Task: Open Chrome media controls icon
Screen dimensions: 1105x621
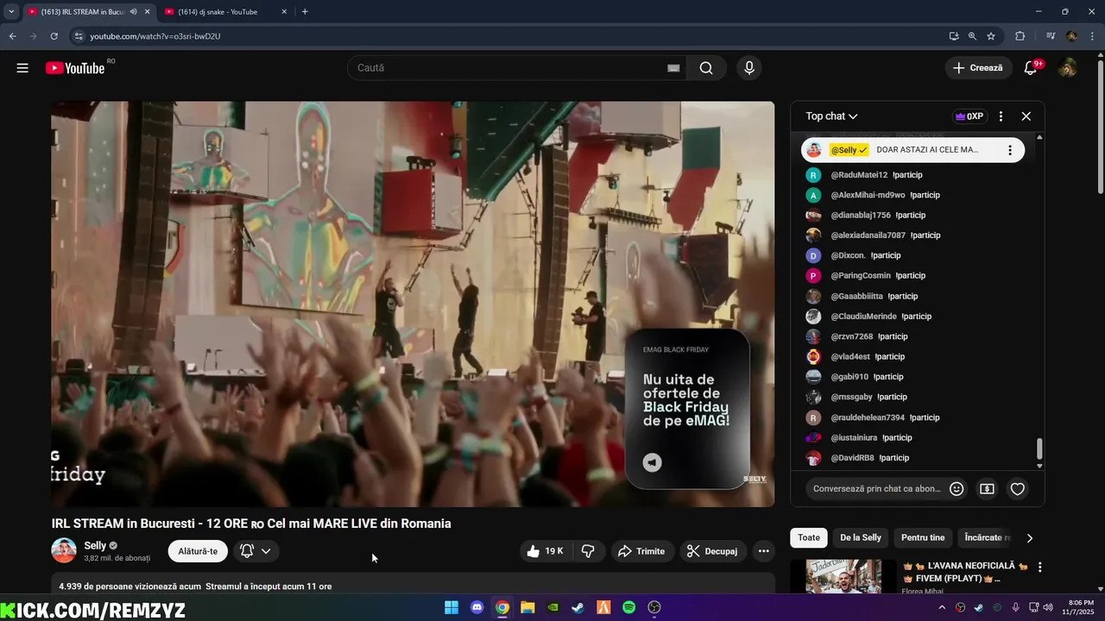Action: 1051,36
